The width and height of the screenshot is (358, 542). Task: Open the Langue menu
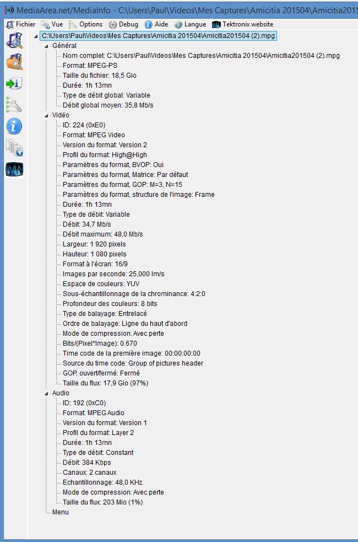(195, 24)
